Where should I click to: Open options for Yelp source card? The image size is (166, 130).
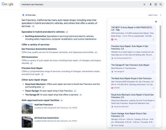(153, 40)
